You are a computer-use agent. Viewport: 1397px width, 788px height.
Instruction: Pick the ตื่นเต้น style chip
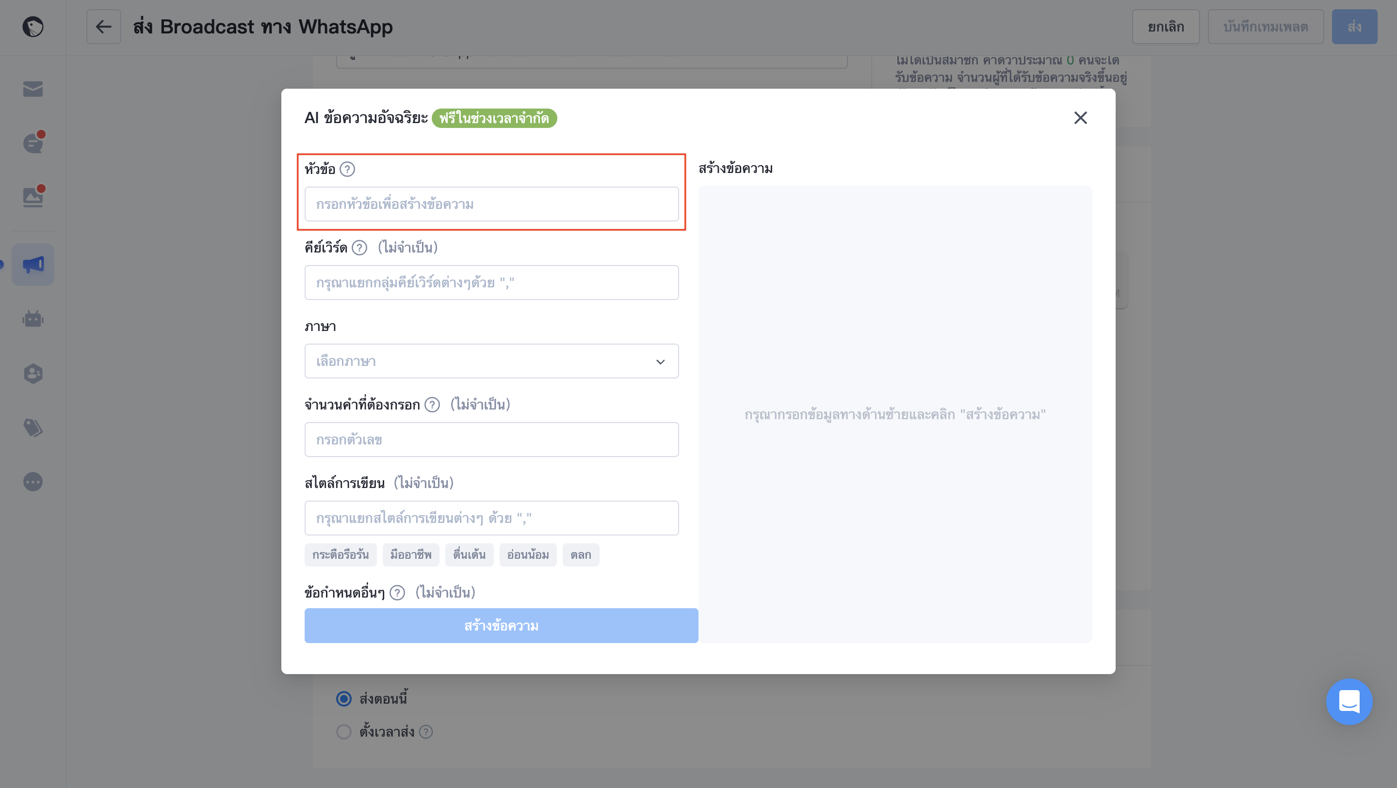470,555
